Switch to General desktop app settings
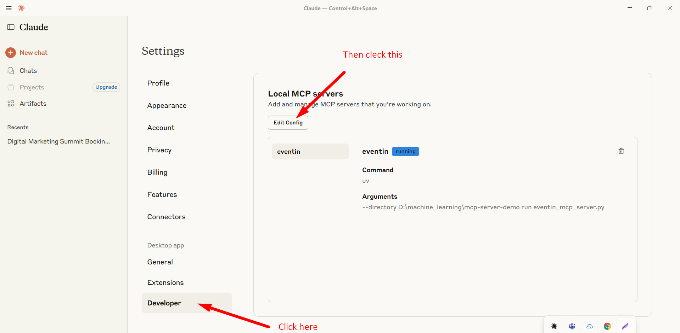Screen dimensions: 680x333 pyautogui.click(x=160, y=262)
